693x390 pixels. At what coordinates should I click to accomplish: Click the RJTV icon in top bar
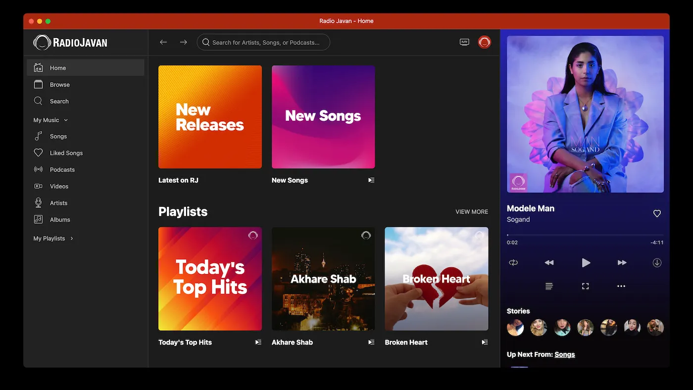point(464,42)
